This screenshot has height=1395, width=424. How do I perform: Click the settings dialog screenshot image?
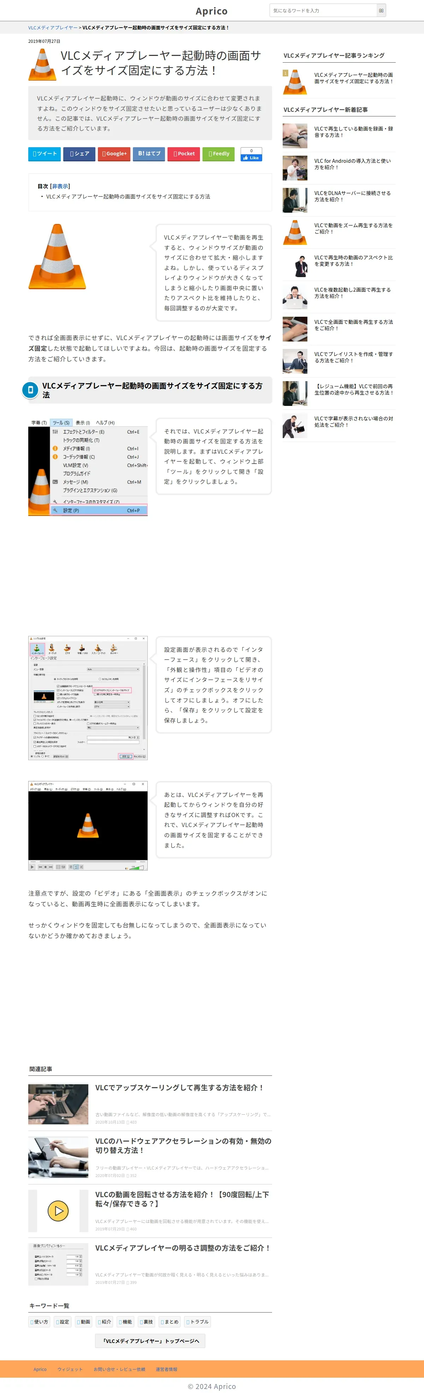point(88,698)
